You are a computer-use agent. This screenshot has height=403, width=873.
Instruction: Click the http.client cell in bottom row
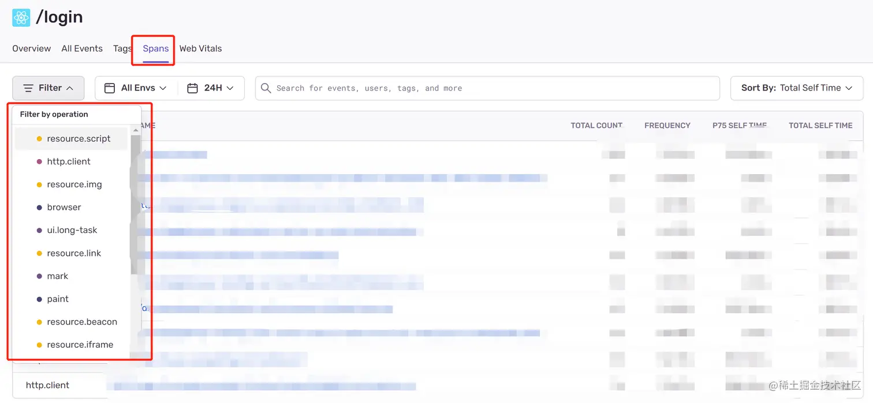pyautogui.click(x=47, y=385)
